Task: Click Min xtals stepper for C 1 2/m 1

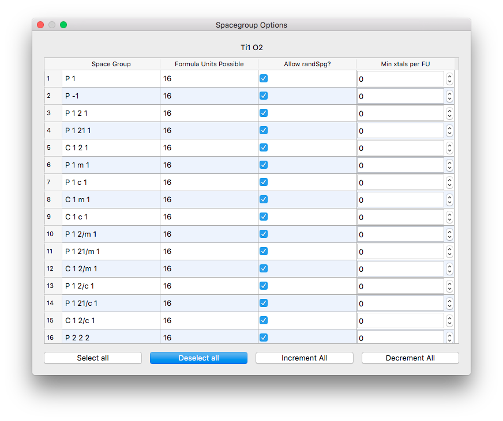Action: 449,269
